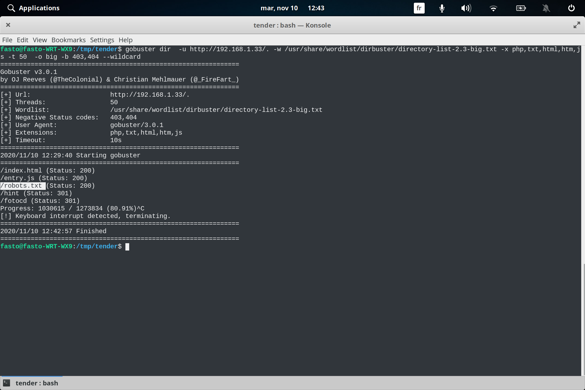Open the View menu
Screen dimensions: 585x390
point(40,40)
